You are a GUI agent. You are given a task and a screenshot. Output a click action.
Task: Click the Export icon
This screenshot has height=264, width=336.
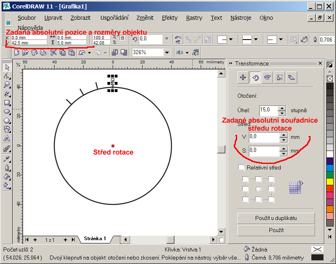tap(124, 52)
